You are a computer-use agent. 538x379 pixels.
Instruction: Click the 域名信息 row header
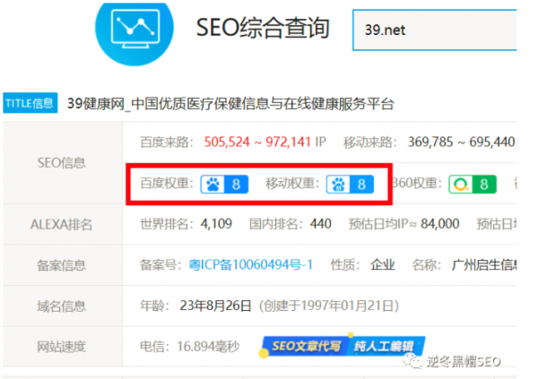coord(61,306)
